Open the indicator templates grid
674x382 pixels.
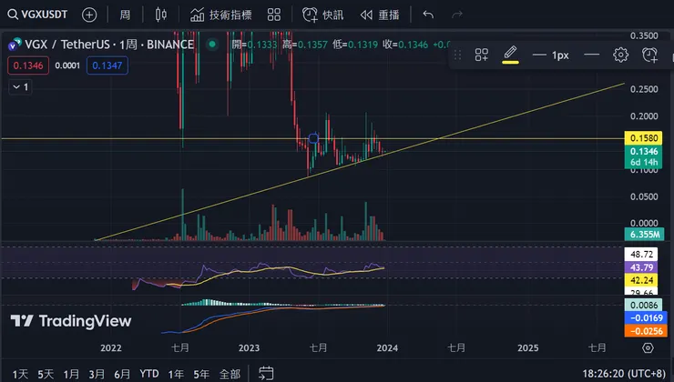tap(274, 15)
